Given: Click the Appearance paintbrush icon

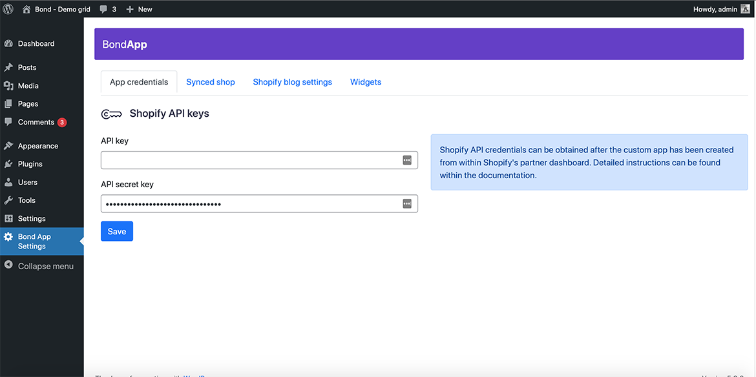Looking at the screenshot, I should [x=8, y=146].
